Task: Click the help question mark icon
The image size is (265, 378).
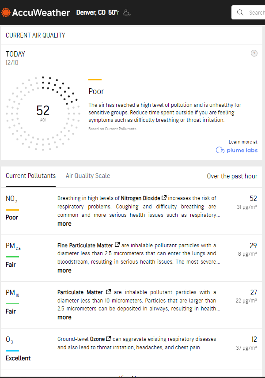Action: pyautogui.click(x=254, y=53)
